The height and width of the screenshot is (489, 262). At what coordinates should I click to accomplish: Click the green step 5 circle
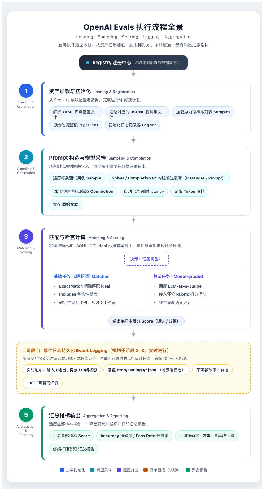[26, 415]
